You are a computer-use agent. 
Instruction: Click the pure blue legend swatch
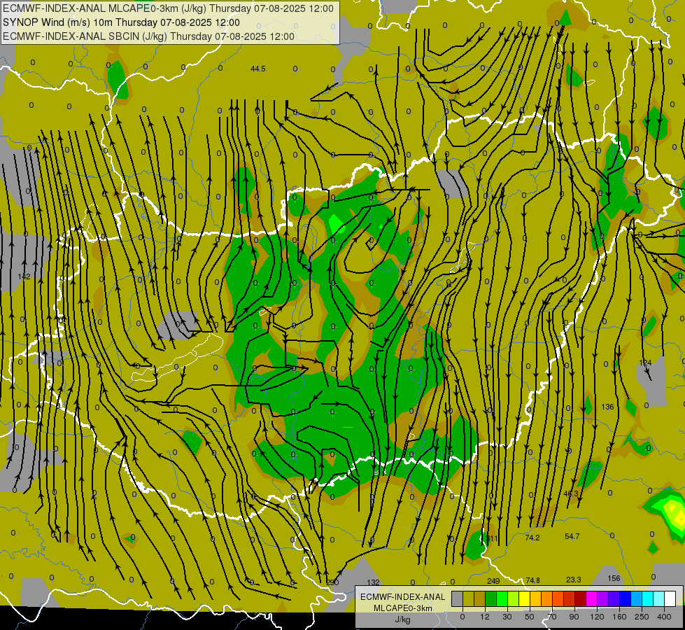tap(626, 599)
